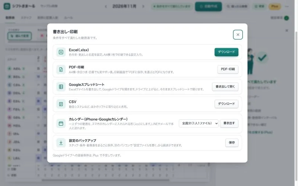
Task: Click the Excel file icon
Action: (61, 52)
